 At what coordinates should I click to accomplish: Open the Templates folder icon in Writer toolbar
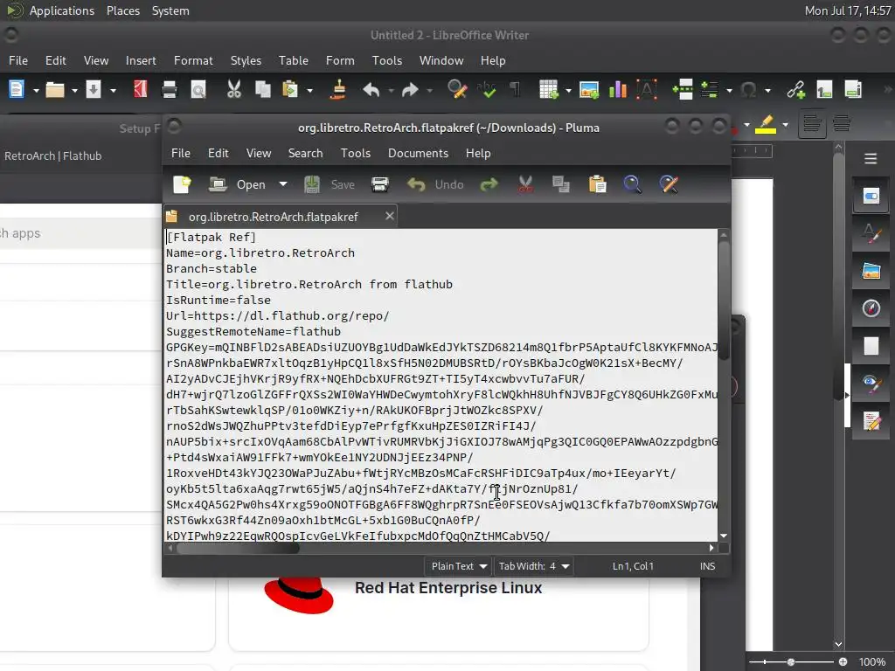click(x=55, y=90)
